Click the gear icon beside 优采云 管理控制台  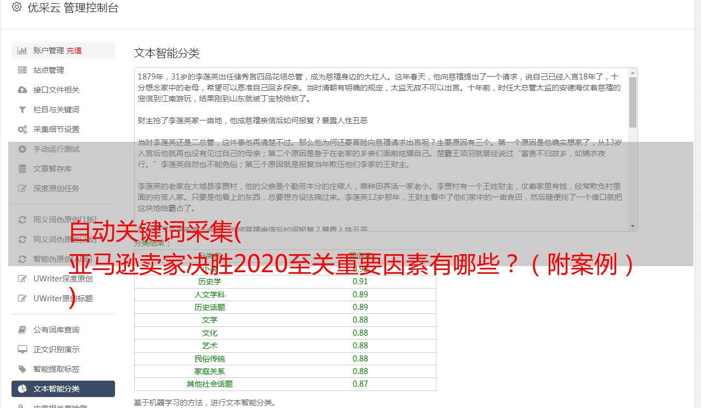click(x=16, y=7)
